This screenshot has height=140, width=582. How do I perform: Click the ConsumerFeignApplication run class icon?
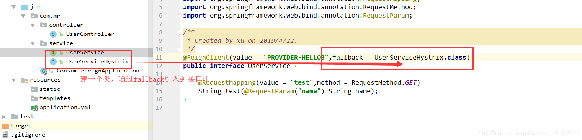(x=44, y=71)
